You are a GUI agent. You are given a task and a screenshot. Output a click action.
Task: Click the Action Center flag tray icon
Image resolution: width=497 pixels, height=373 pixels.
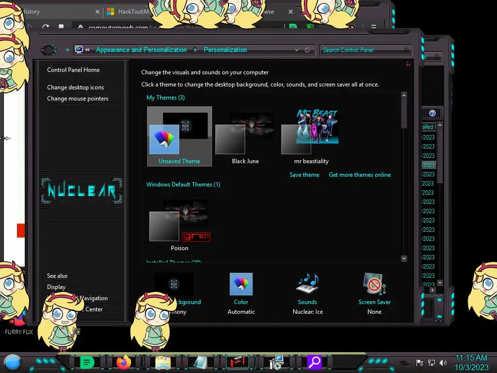pos(420,362)
